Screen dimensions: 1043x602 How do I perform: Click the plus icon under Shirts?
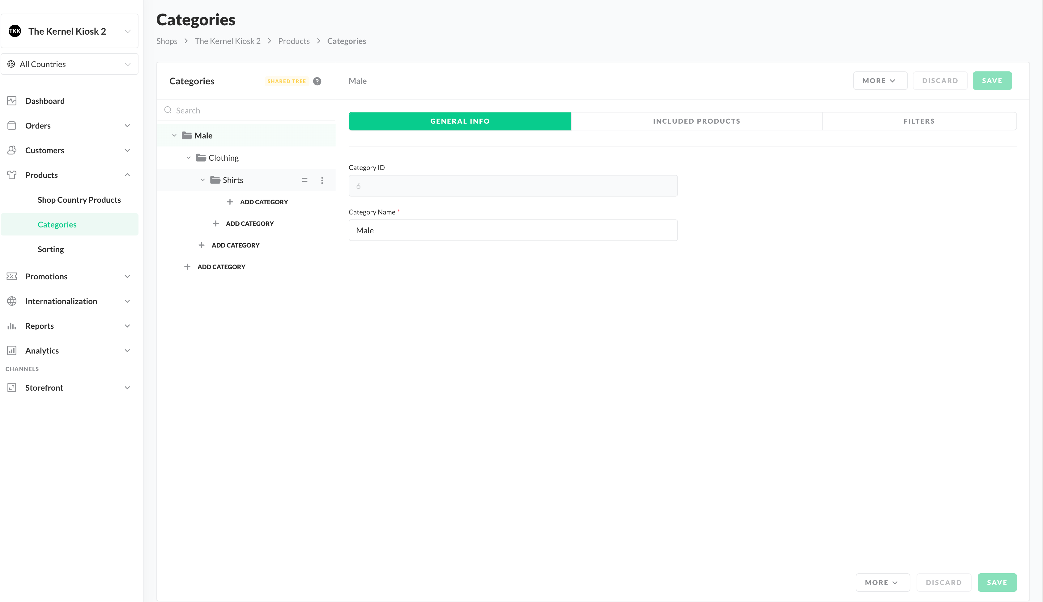click(x=230, y=202)
